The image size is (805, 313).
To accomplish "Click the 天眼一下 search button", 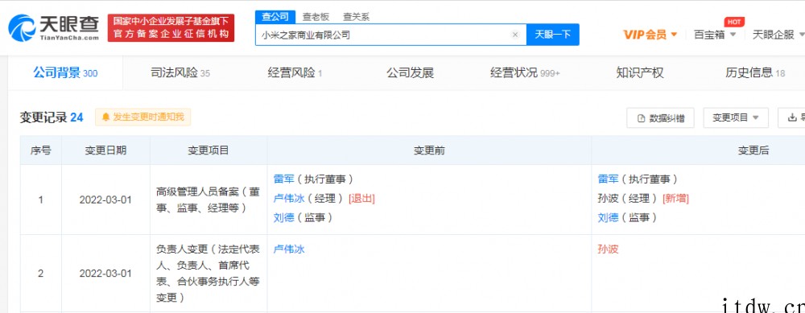I will coord(553,35).
